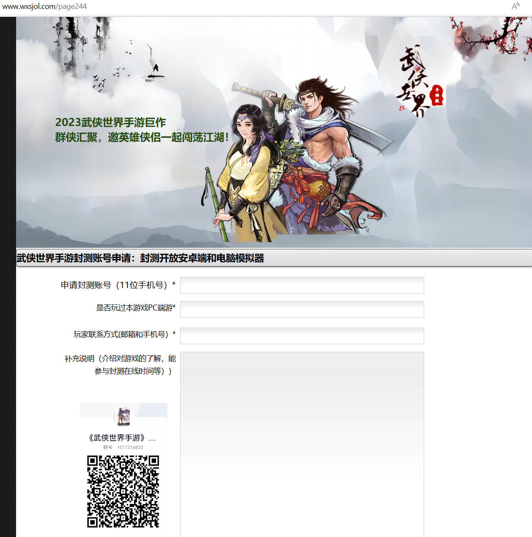Select the 玩家联系方式 contact input field
Screen dimensions: 532x537
pyautogui.click(x=302, y=336)
